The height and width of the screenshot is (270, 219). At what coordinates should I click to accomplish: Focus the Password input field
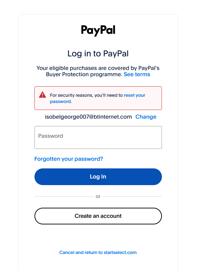98,137
